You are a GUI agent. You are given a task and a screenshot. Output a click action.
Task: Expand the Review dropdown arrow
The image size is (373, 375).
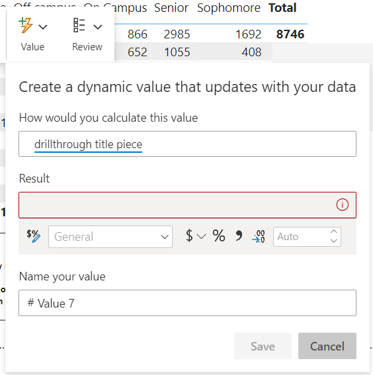pos(98,26)
